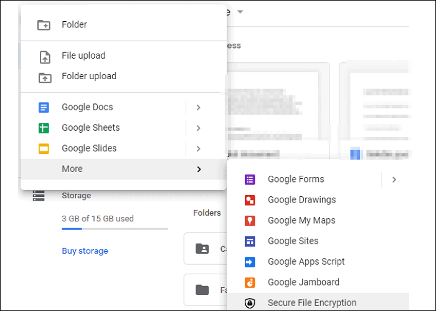Click the green Google Sheets icon
Image resolution: width=436 pixels, height=311 pixels.
click(44, 128)
